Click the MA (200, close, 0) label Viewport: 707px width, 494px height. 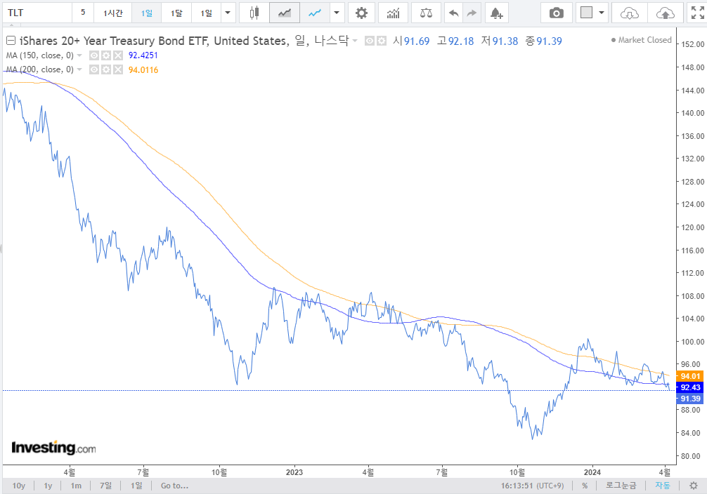coord(39,69)
